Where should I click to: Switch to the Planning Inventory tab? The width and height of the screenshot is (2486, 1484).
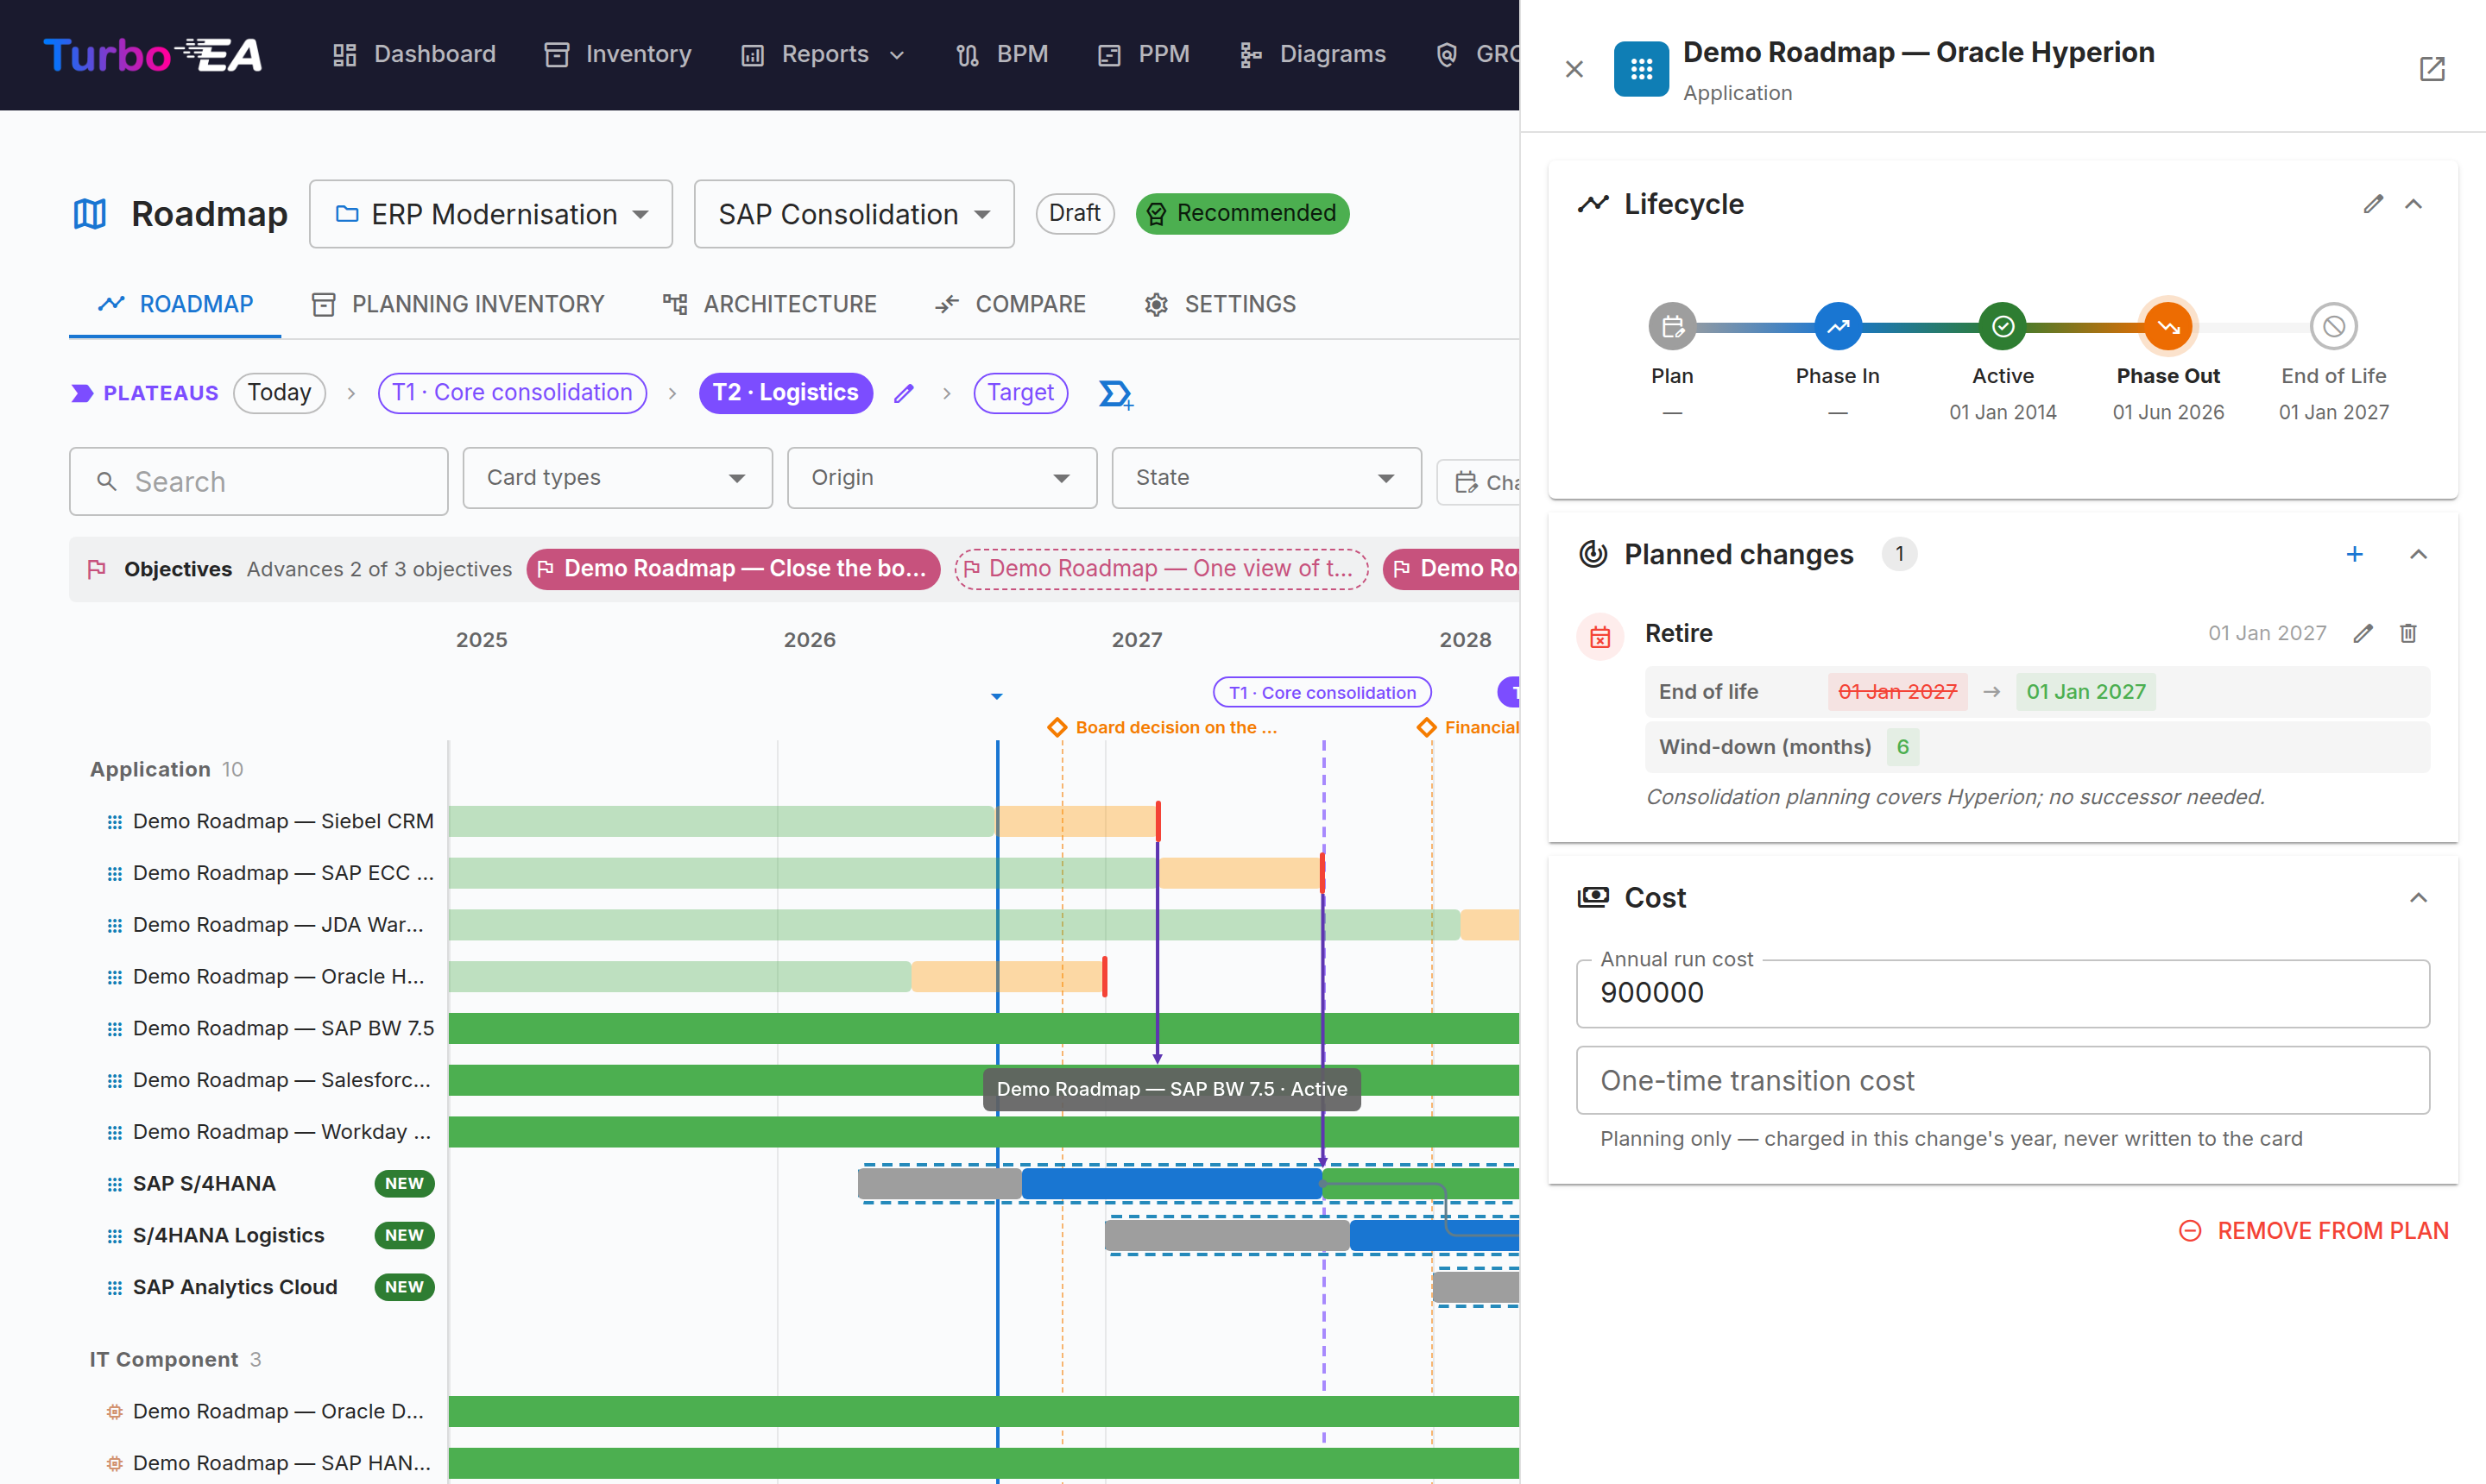pyautogui.click(x=458, y=304)
